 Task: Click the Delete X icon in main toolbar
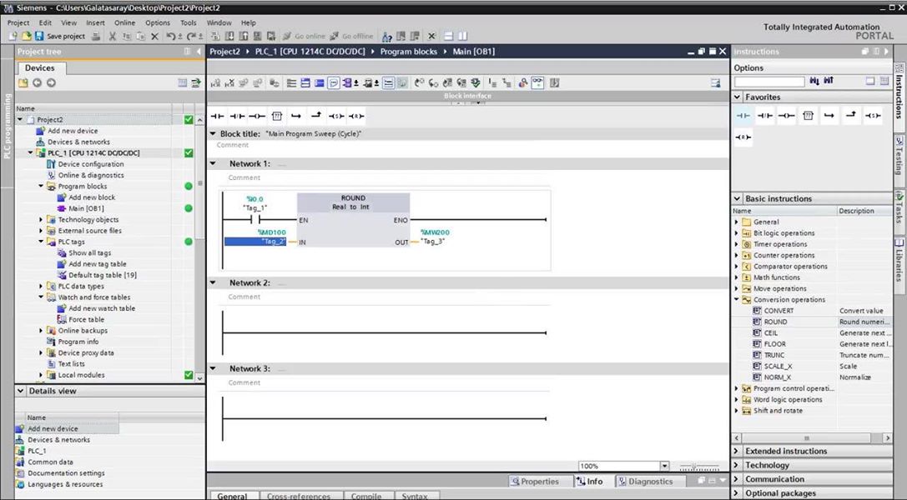click(x=154, y=37)
